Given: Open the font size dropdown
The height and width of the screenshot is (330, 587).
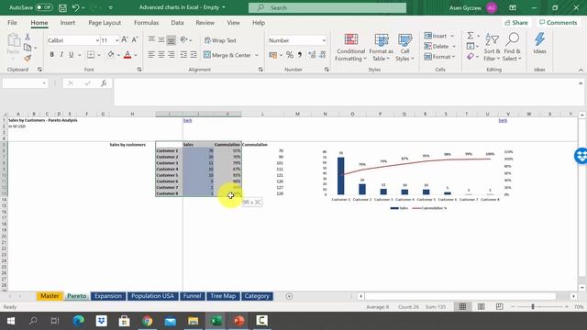Looking at the screenshot, I should point(116,40).
